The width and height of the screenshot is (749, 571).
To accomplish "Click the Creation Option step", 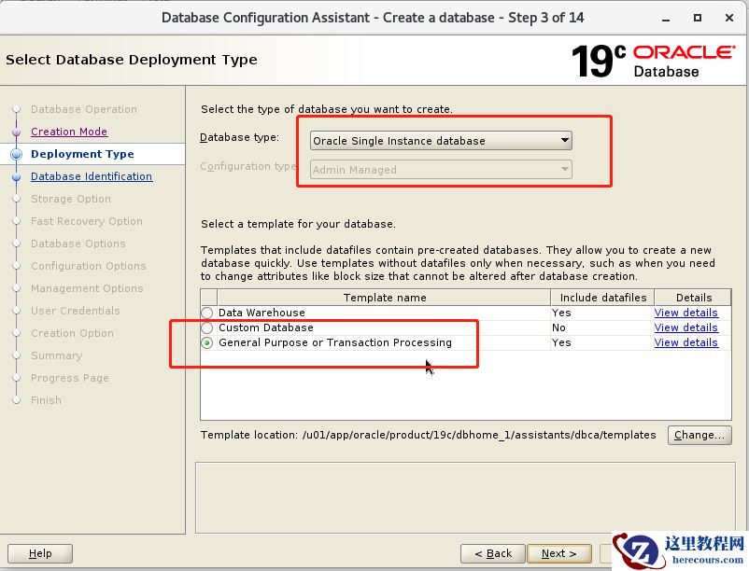I will click(72, 333).
